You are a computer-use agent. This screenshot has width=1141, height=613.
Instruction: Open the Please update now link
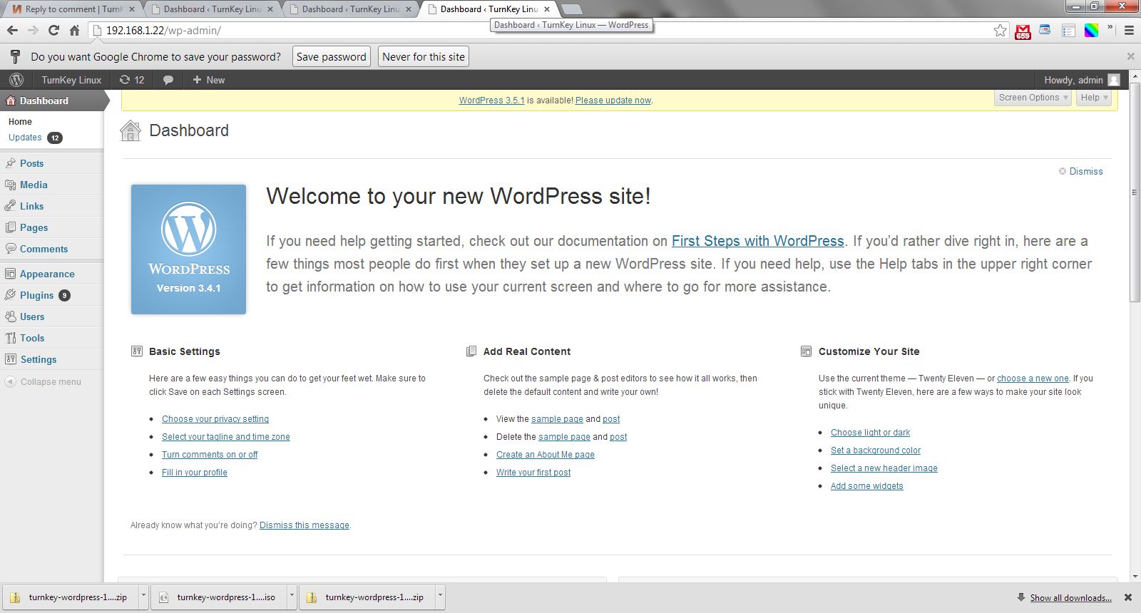[x=613, y=101]
